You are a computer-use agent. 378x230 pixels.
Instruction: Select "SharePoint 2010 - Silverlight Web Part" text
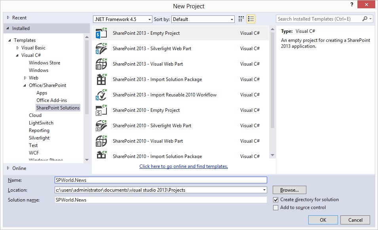click(152, 126)
